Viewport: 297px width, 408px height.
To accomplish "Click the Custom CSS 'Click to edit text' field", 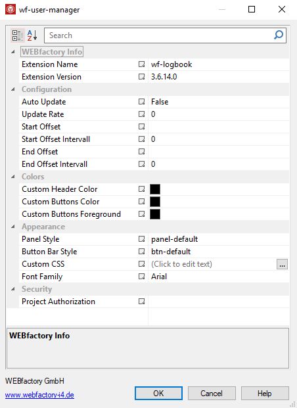I will [x=212, y=264].
